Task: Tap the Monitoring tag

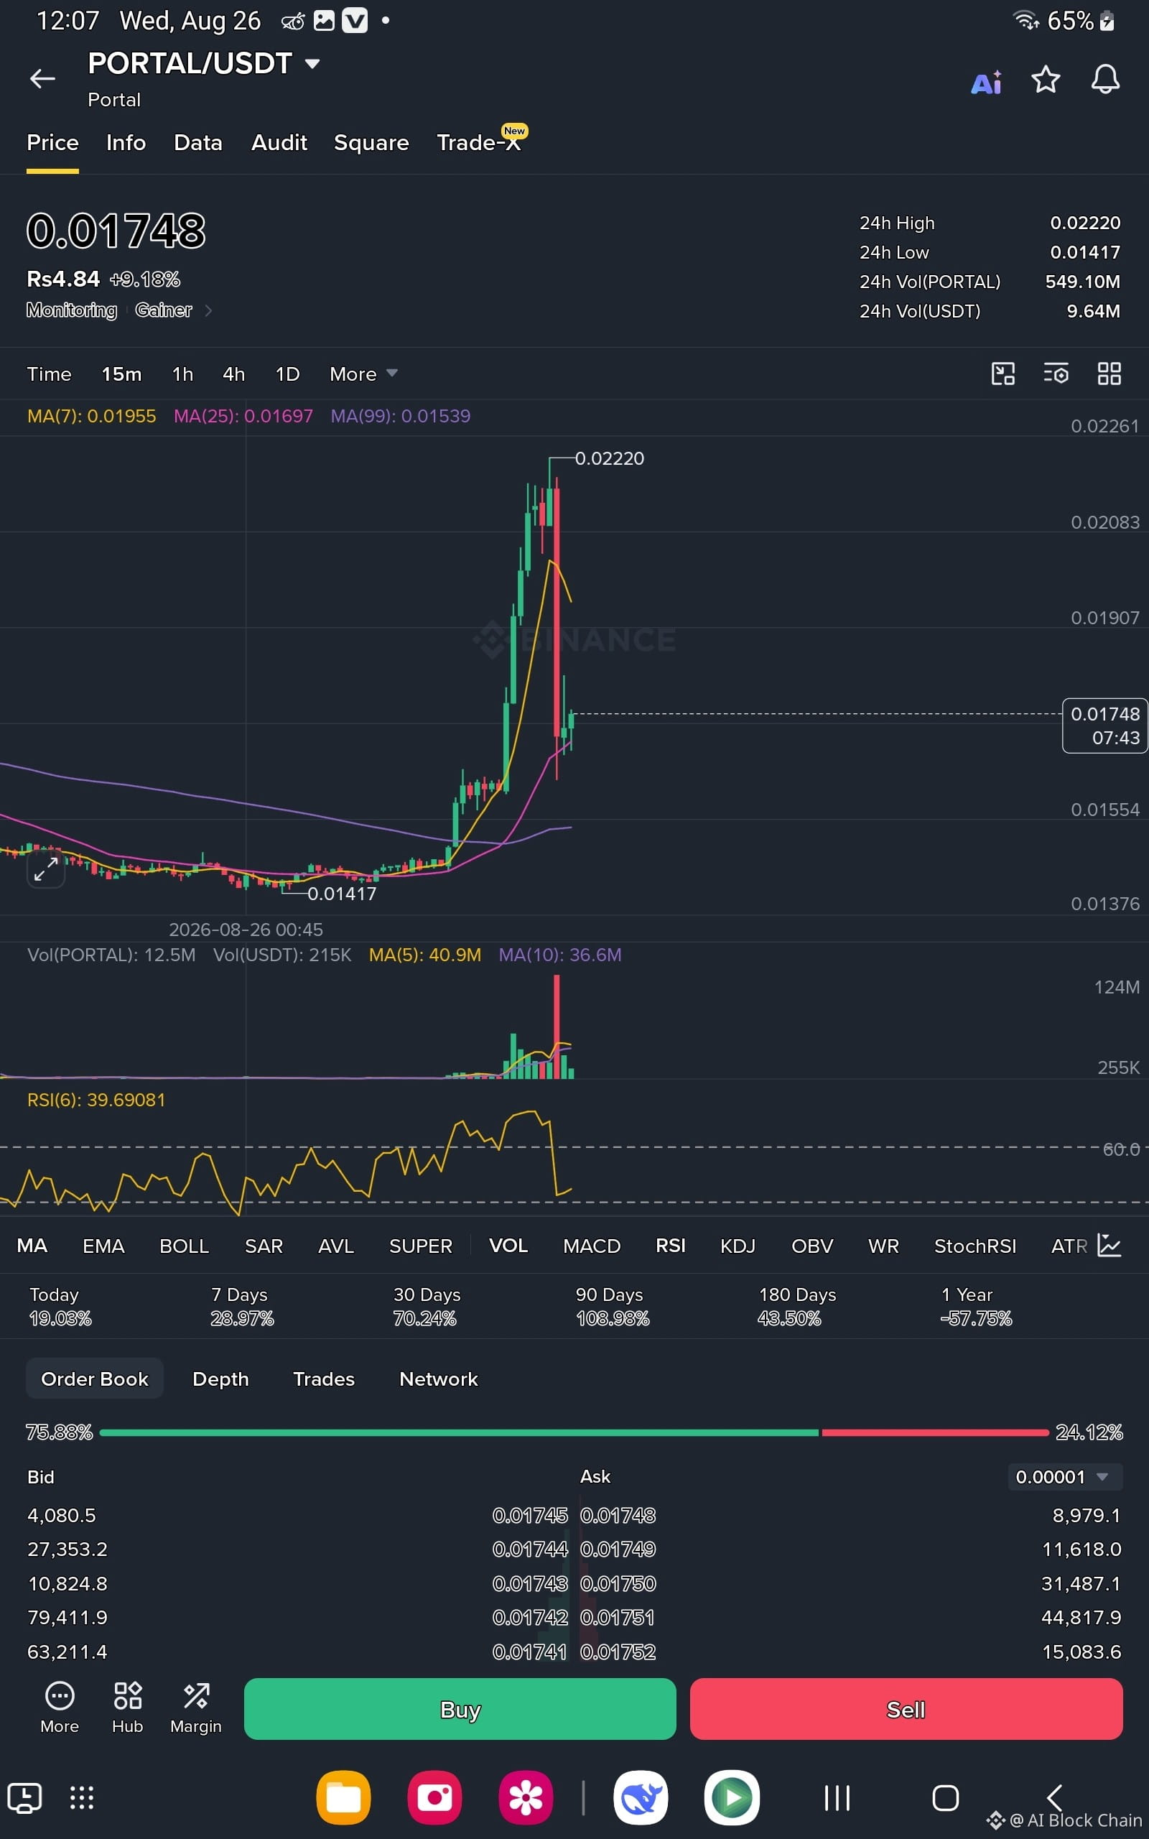Action: [x=71, y=310]
